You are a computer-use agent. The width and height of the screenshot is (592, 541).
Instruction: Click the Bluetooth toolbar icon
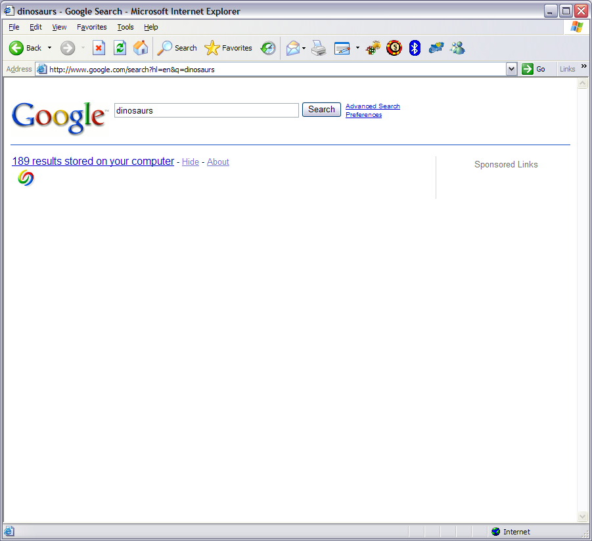click(x=415, y=48)
